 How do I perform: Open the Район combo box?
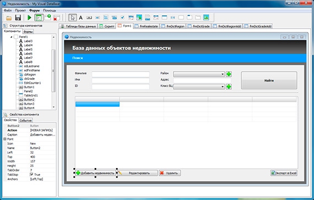pos(199,74)
